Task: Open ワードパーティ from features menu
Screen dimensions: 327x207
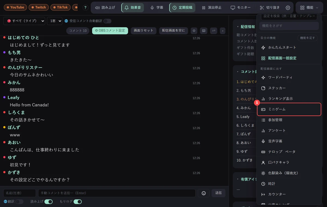Action: pos(289,77)
